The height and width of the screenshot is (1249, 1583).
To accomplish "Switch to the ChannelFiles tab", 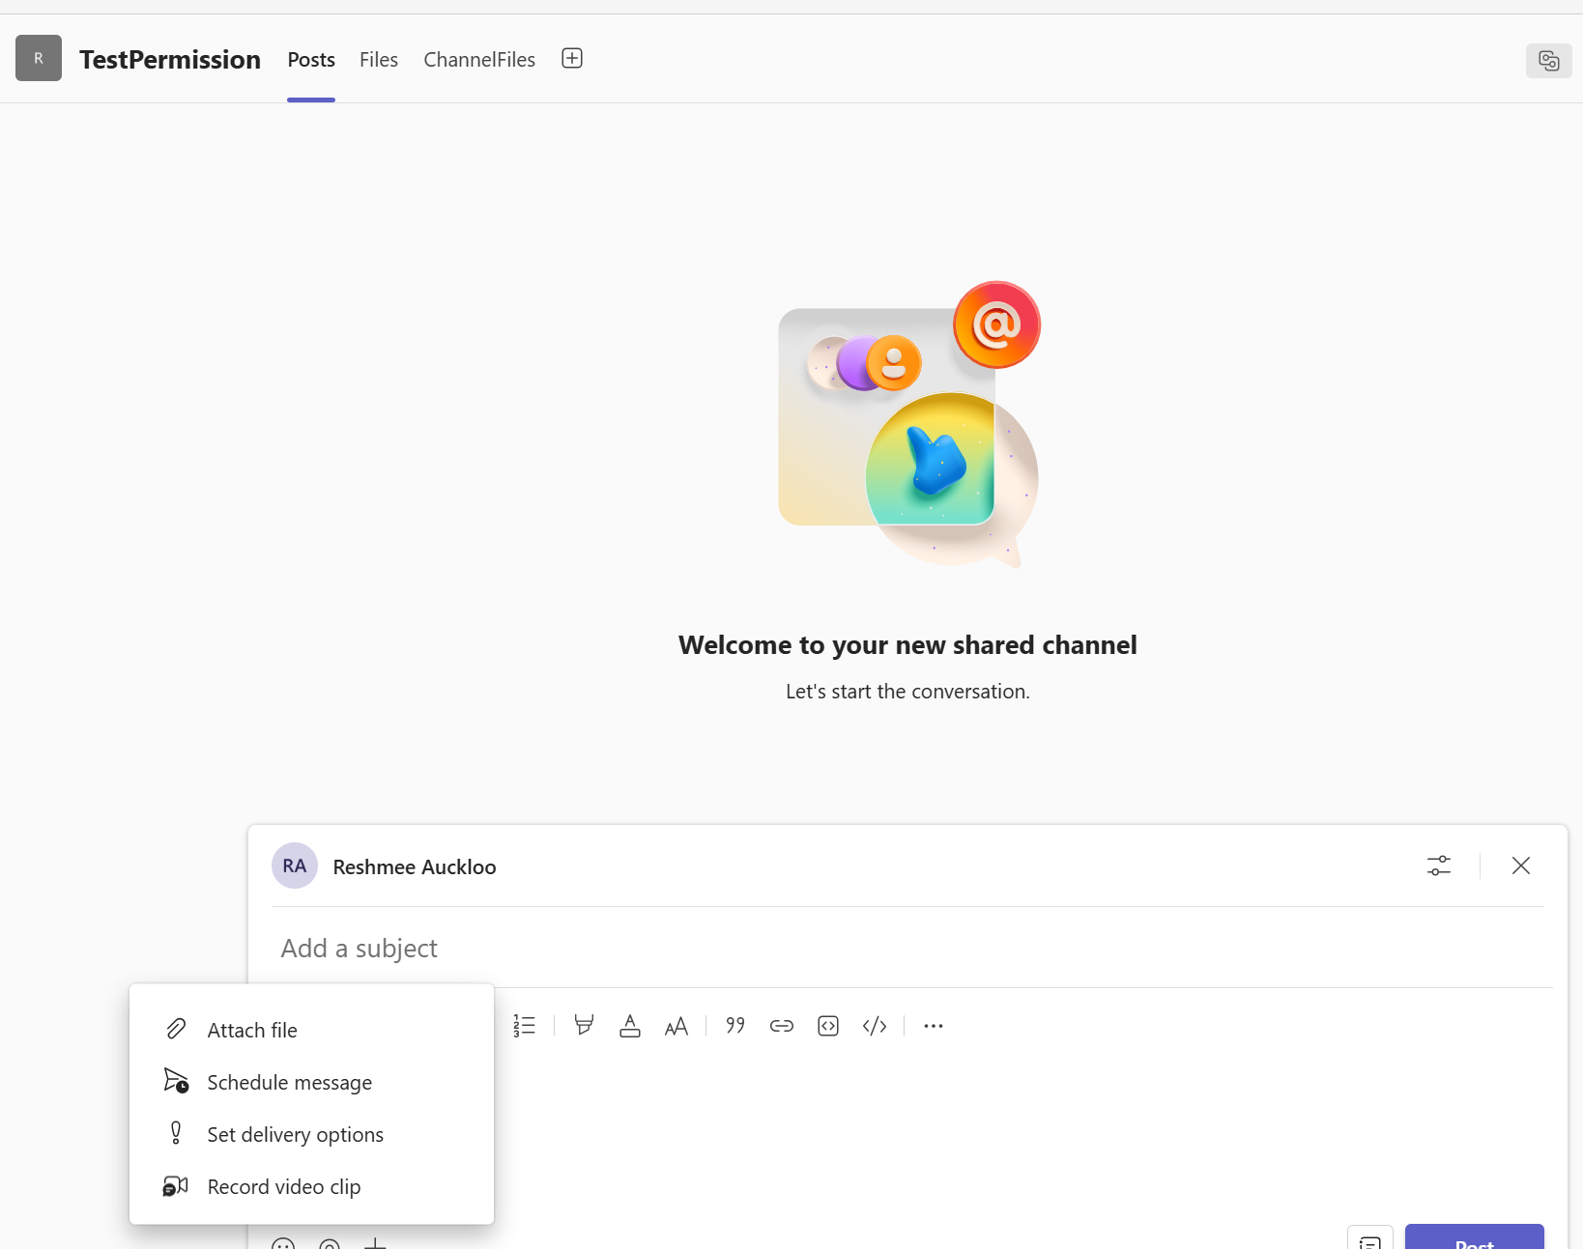I will (478, 59).
